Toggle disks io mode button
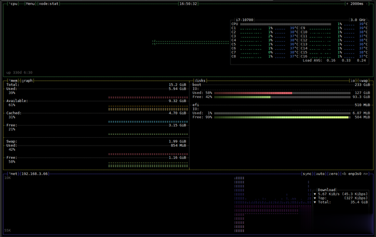This screenshot has height=237, width=376. tap(352, 81)
